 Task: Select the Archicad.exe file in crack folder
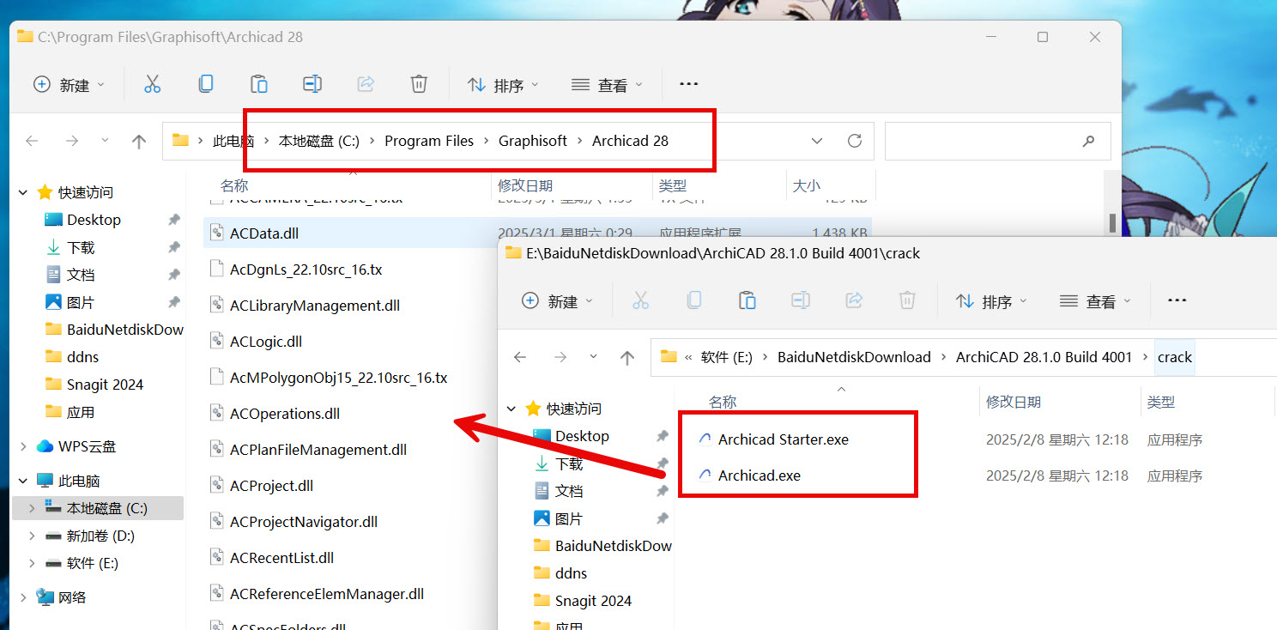[x=759, y=476]
